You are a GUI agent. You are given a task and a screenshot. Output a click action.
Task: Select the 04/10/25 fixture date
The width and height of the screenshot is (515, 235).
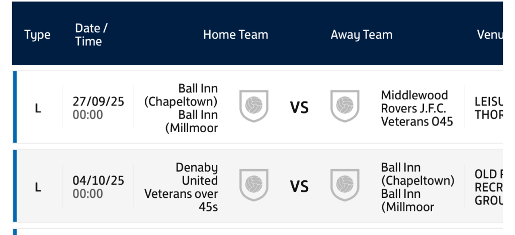click(98, 180)
